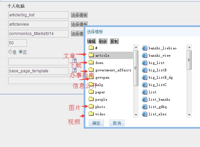Click 选择模板 next to article/big_list

(x=79, y=15)
